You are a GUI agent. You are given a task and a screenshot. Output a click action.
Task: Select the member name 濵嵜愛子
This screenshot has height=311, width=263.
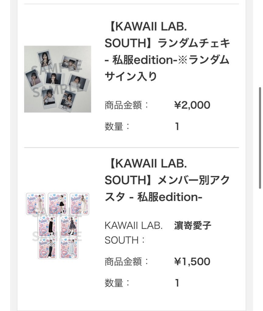pos(193,226)
